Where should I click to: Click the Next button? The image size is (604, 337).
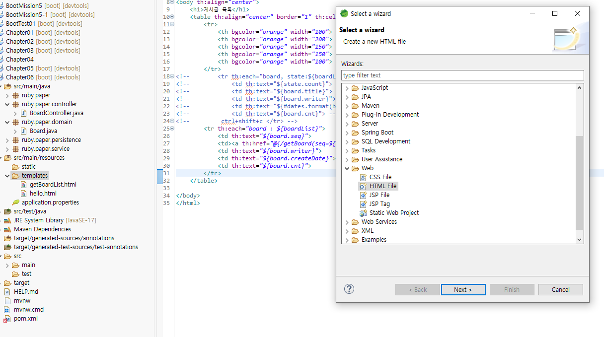coord(463,289)
